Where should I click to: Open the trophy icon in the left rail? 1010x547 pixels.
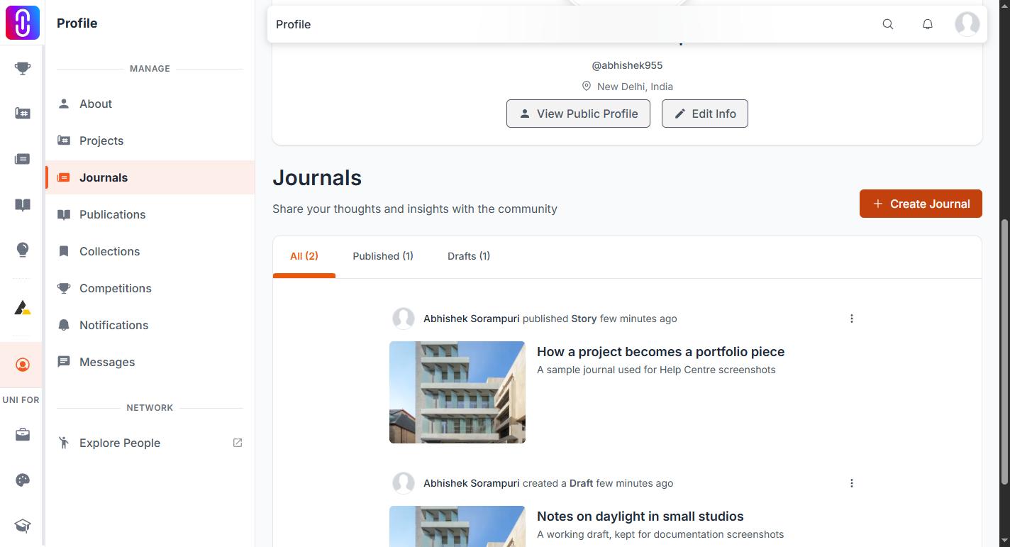23,69
